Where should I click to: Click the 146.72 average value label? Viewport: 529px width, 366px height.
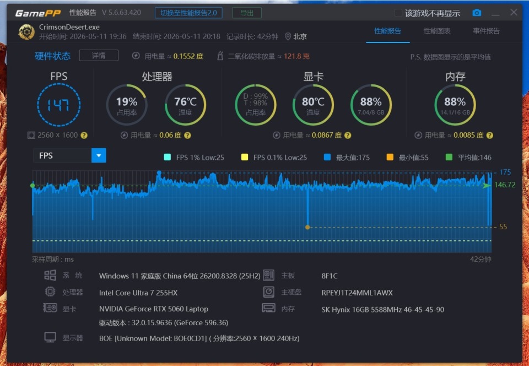505,185
